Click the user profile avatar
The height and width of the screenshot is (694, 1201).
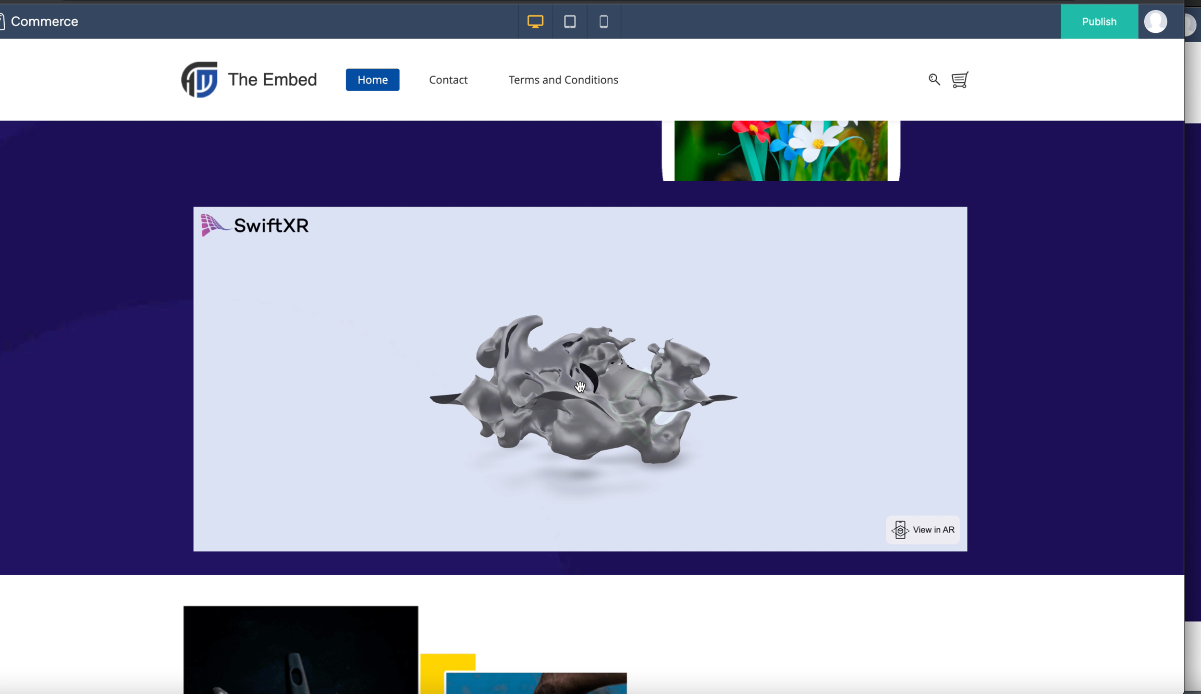[x=1155, y=21]
